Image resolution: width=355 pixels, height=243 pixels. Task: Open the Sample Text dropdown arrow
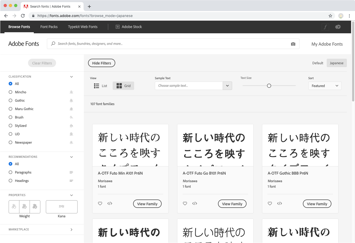coord(227,86)
